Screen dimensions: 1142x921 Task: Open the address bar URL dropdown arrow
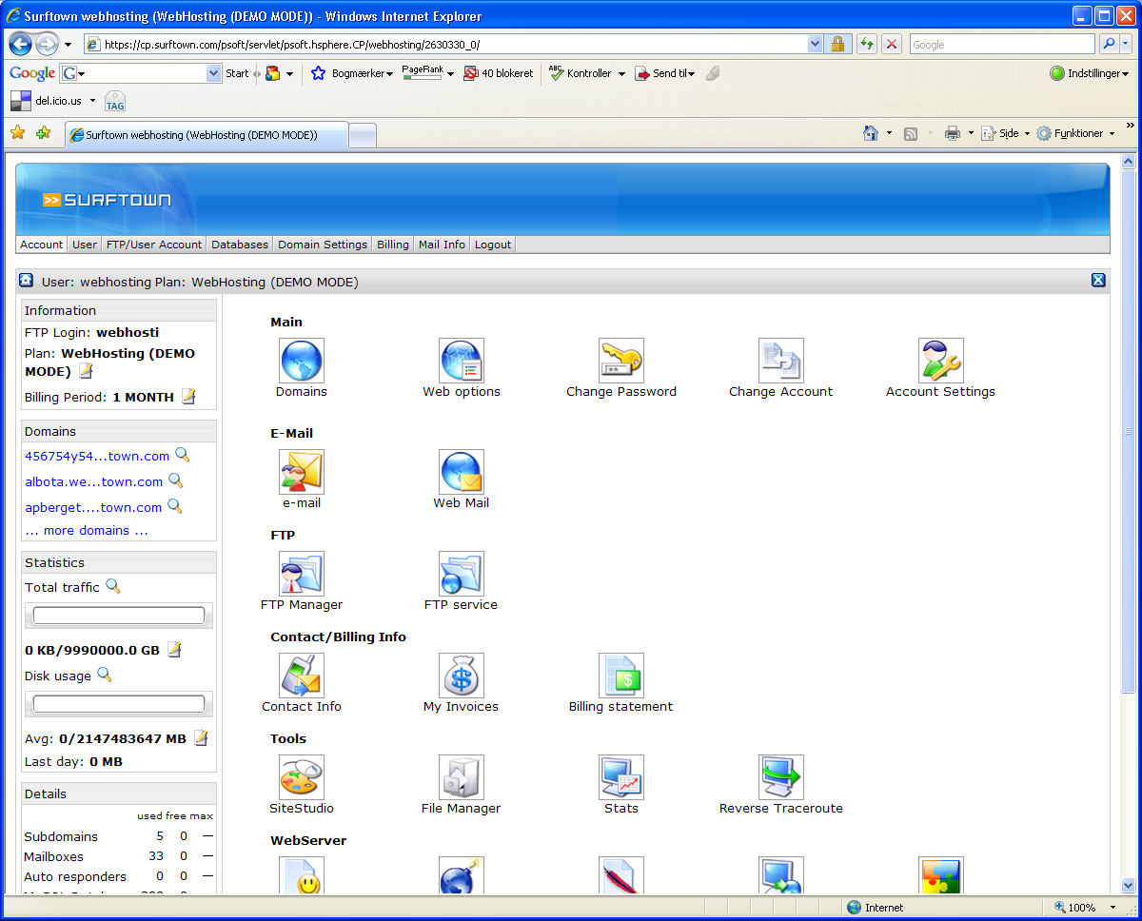click(x=815, y=44)
